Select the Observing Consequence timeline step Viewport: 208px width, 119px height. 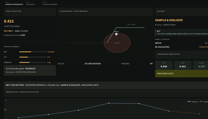coord(14,3)
